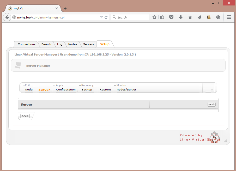Open the Nodes tab
Screen dimensions: 236x171
tap(72, 44)
